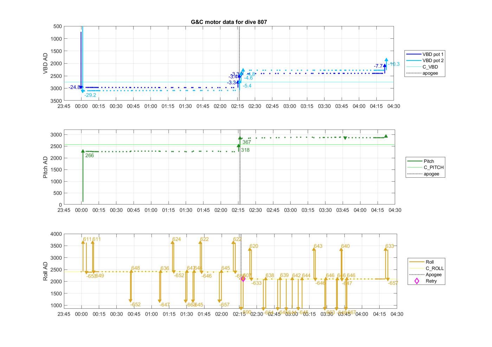Select 'VBD pot 1' legend entry
492x347 pixels.
point(425,54)
